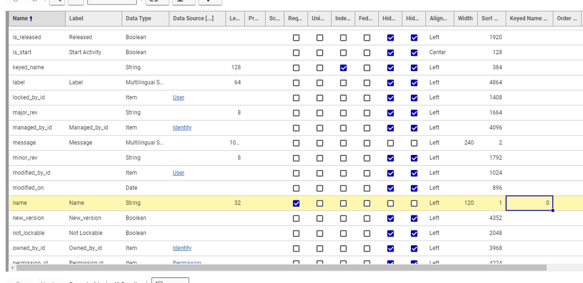
Task: Select the Center alignment cell for is_start
Action: click(438, 52)
